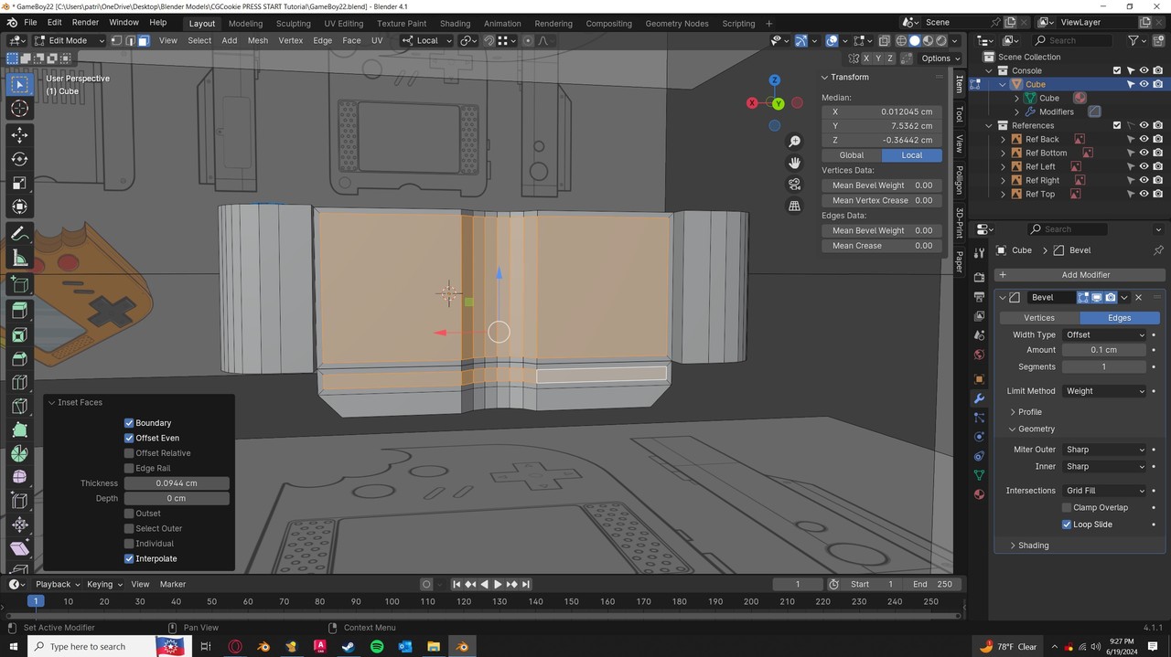Open the Width Type dropdown

pos(1104,334)
